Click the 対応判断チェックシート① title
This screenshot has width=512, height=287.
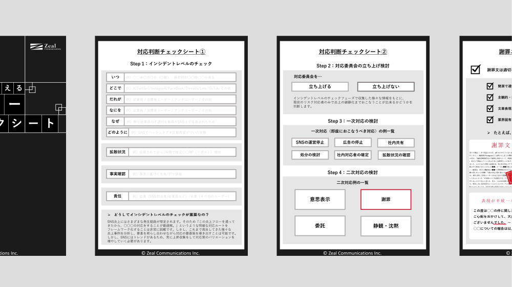(171, 52)
